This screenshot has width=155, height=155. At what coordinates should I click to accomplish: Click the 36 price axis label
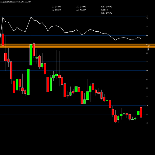(x=147, y=88)
